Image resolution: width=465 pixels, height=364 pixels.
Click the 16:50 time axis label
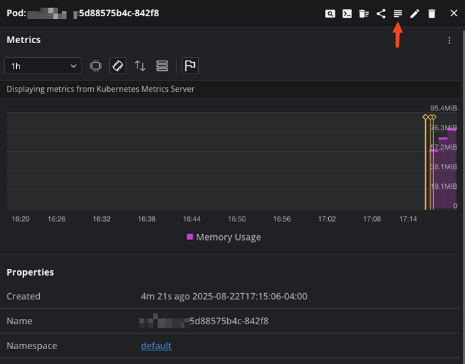click(x=237, y=219)
